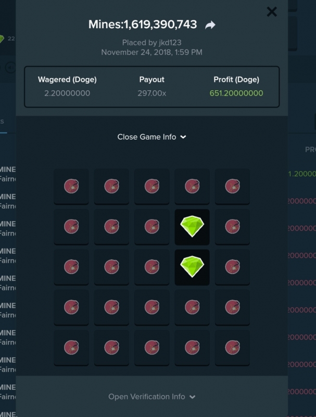Click the green 1.2000 profit in background list
The width and height of the screenshot is (316, 417).
pyautogui.click(x=302, y=174)
